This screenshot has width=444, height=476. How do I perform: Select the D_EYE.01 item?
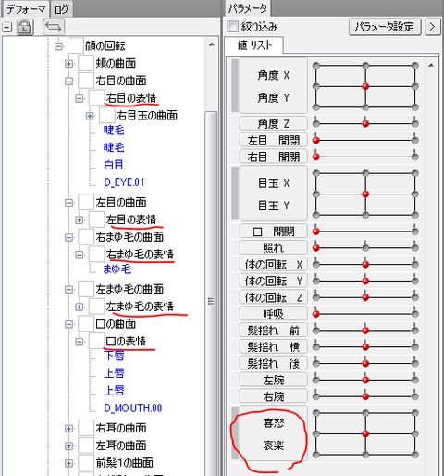point(124,182)
